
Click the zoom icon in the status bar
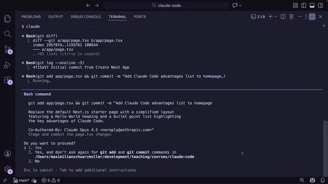[x=302, y=180]
